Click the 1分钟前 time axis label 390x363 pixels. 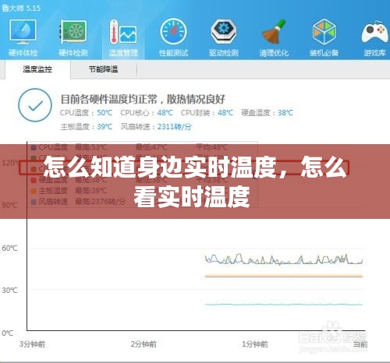point(255,344)
